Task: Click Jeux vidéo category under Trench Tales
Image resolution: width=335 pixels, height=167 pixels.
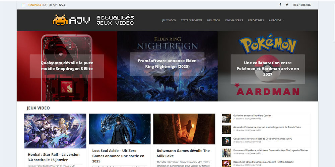Action: click(256, 130)
